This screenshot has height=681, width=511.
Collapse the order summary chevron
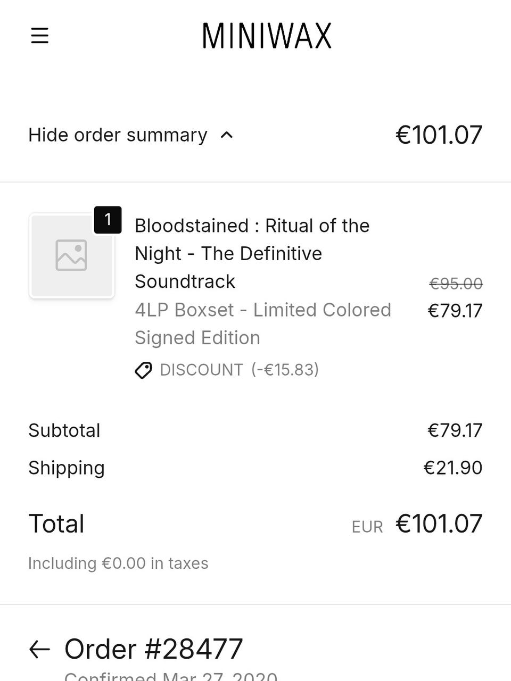tap(227, 135)
